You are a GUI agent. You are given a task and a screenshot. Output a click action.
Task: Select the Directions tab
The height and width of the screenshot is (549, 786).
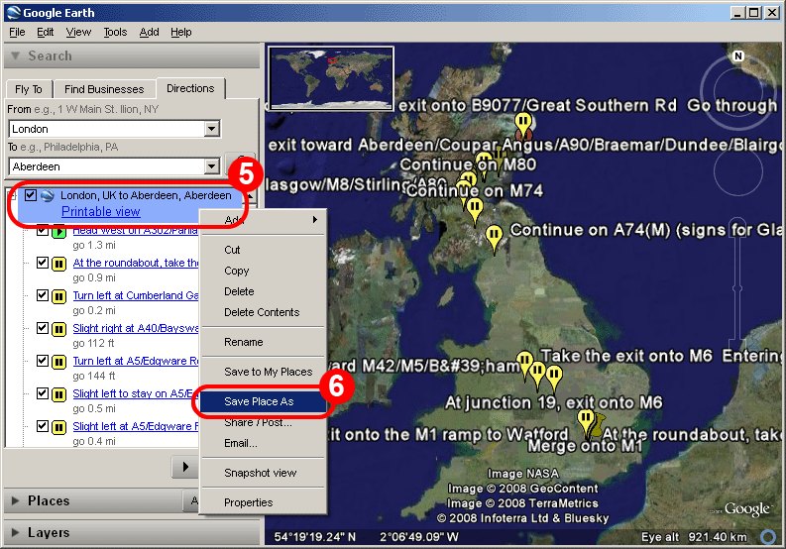point(190,88)
